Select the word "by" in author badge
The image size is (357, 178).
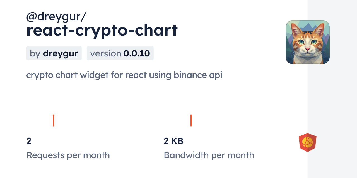[35, 53]
